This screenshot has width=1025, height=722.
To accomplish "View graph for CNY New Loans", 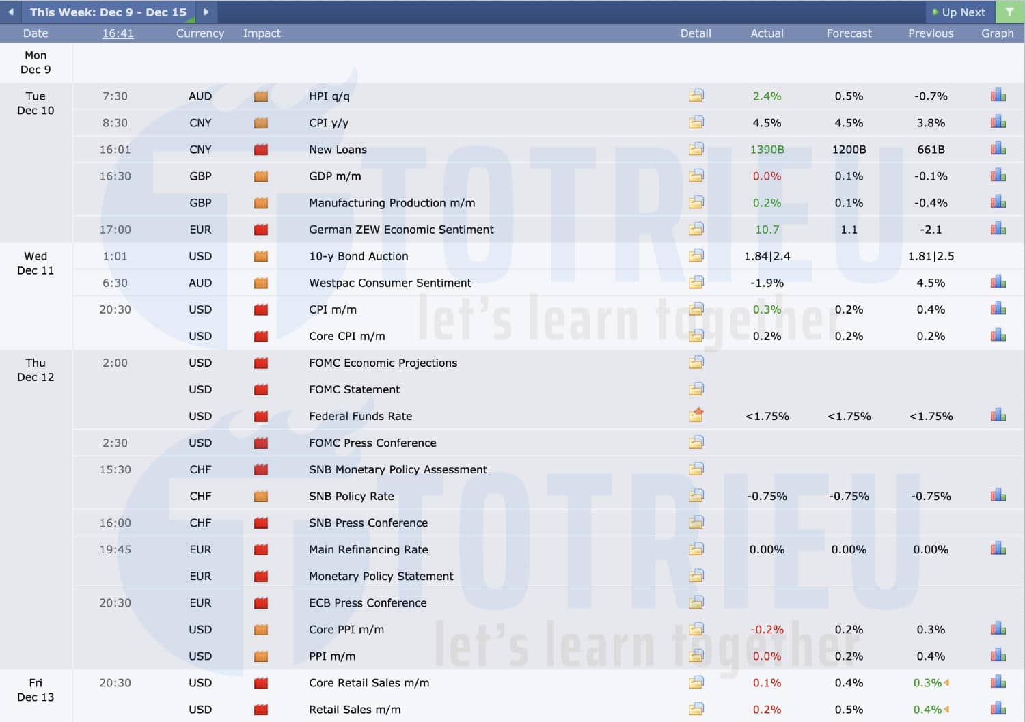I will (998, 149).
